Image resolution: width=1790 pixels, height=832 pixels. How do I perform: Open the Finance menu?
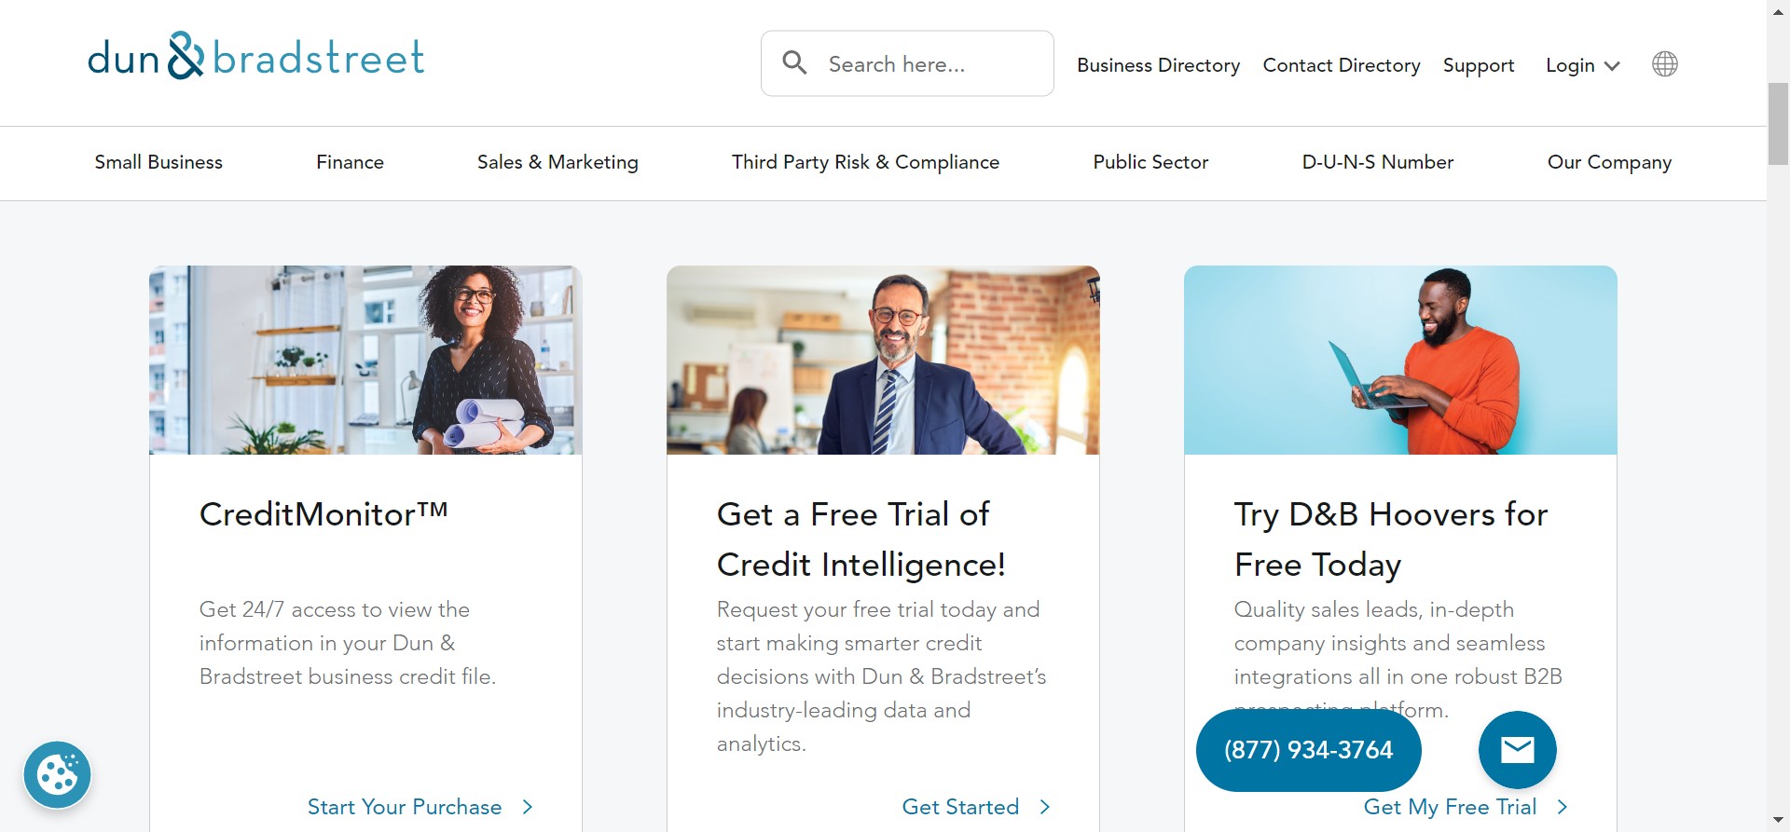350,162
